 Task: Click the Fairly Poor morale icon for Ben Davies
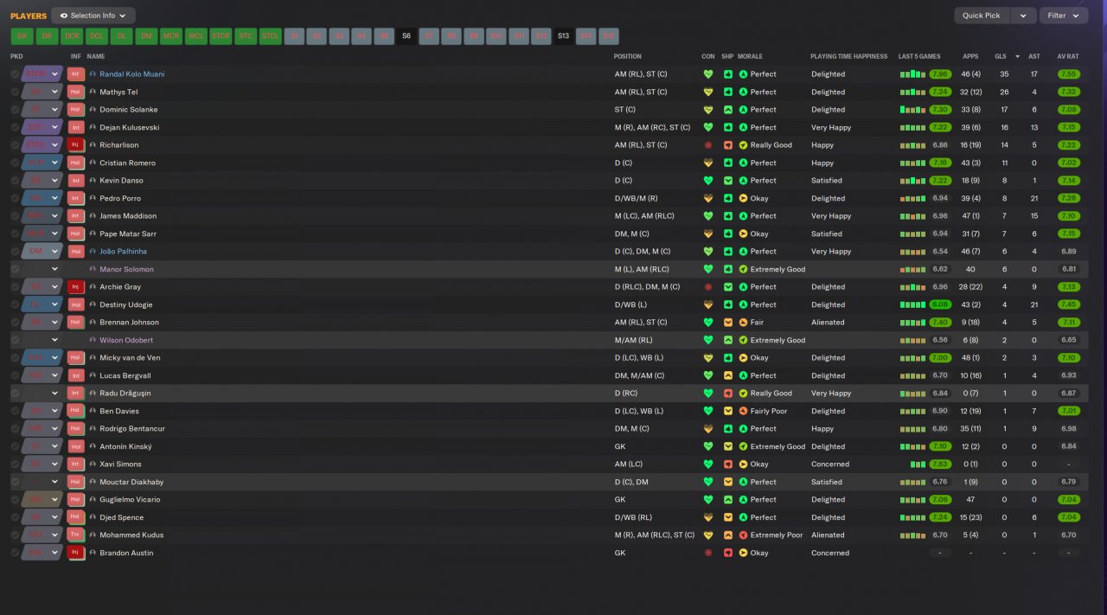click(743, 411)
